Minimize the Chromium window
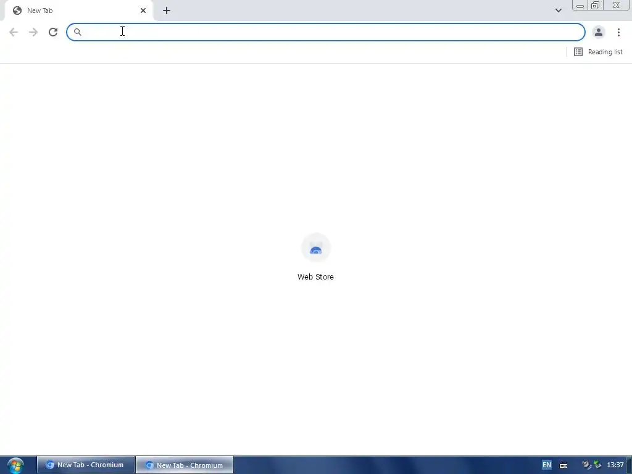Screen dimensions: 632x474 [580, 5]
